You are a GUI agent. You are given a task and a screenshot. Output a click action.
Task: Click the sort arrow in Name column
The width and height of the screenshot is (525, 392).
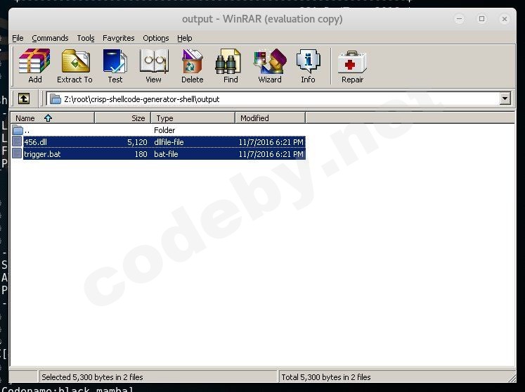point(48,118)
